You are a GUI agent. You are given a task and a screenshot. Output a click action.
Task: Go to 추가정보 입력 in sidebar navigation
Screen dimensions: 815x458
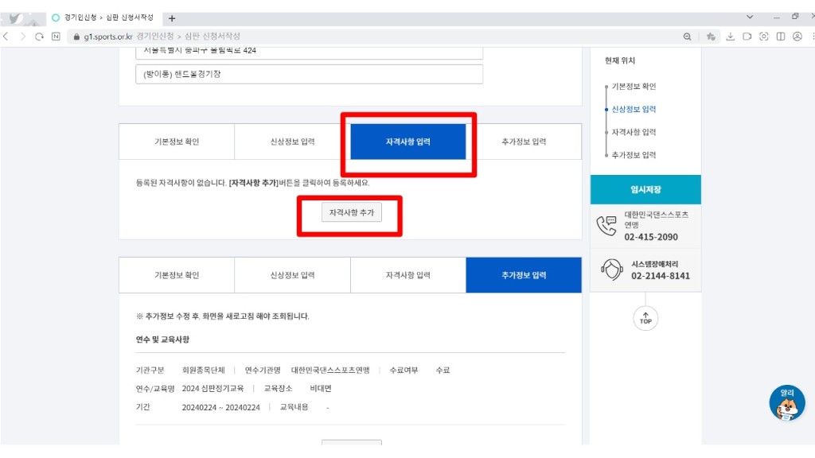[x=634, y=155]
